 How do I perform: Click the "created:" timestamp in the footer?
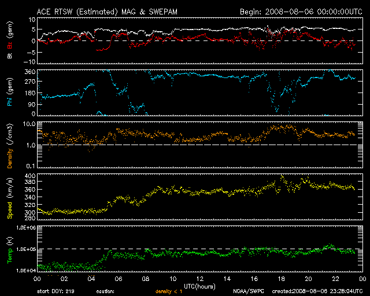click(x=317, y=291)
